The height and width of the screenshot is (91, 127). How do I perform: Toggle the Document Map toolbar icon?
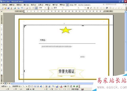[x=36, y=8]
